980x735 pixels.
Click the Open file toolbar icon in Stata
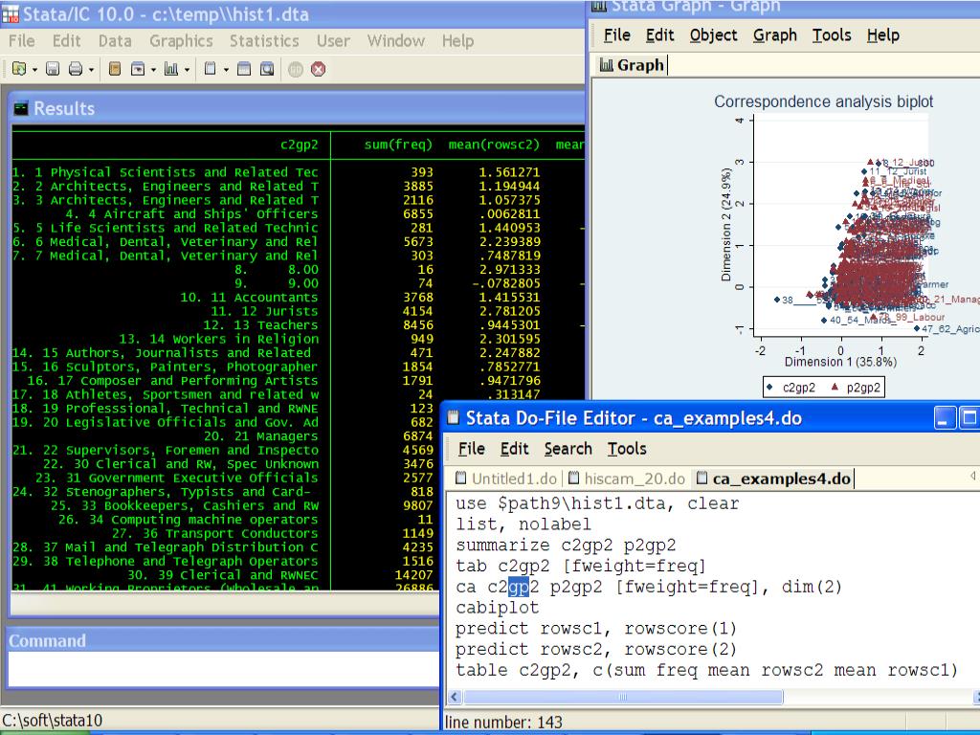[x=19, y=69]
